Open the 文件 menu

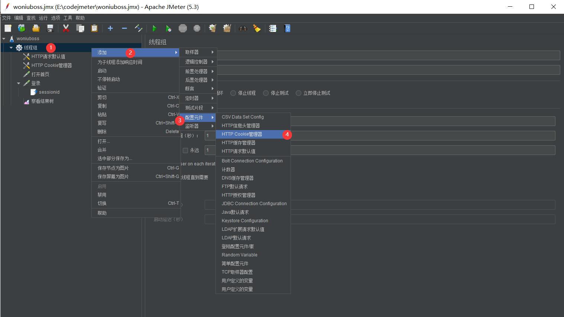pyautogui.click(x=7, y=18)
